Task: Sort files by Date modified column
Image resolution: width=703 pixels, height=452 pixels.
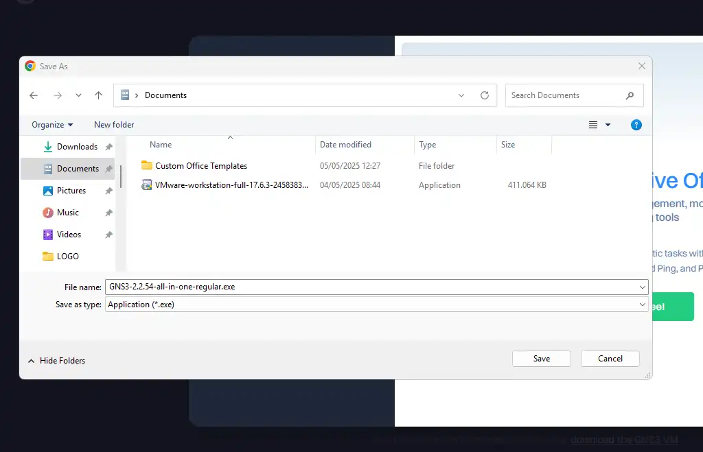Action: pos(345,145)
